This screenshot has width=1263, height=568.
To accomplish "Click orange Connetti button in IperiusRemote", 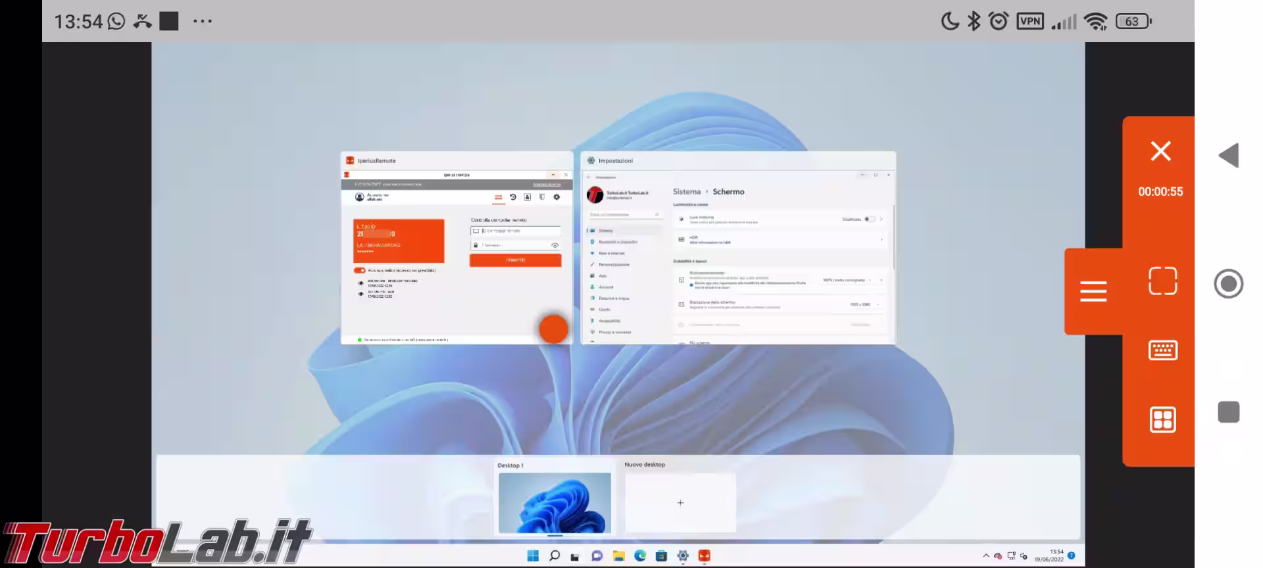I will 515,260.
